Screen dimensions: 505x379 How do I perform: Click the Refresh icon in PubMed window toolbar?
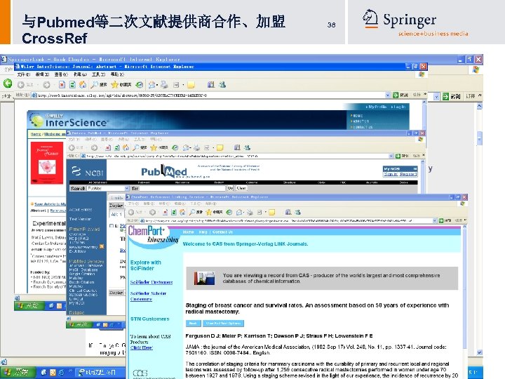coord(117,147)
